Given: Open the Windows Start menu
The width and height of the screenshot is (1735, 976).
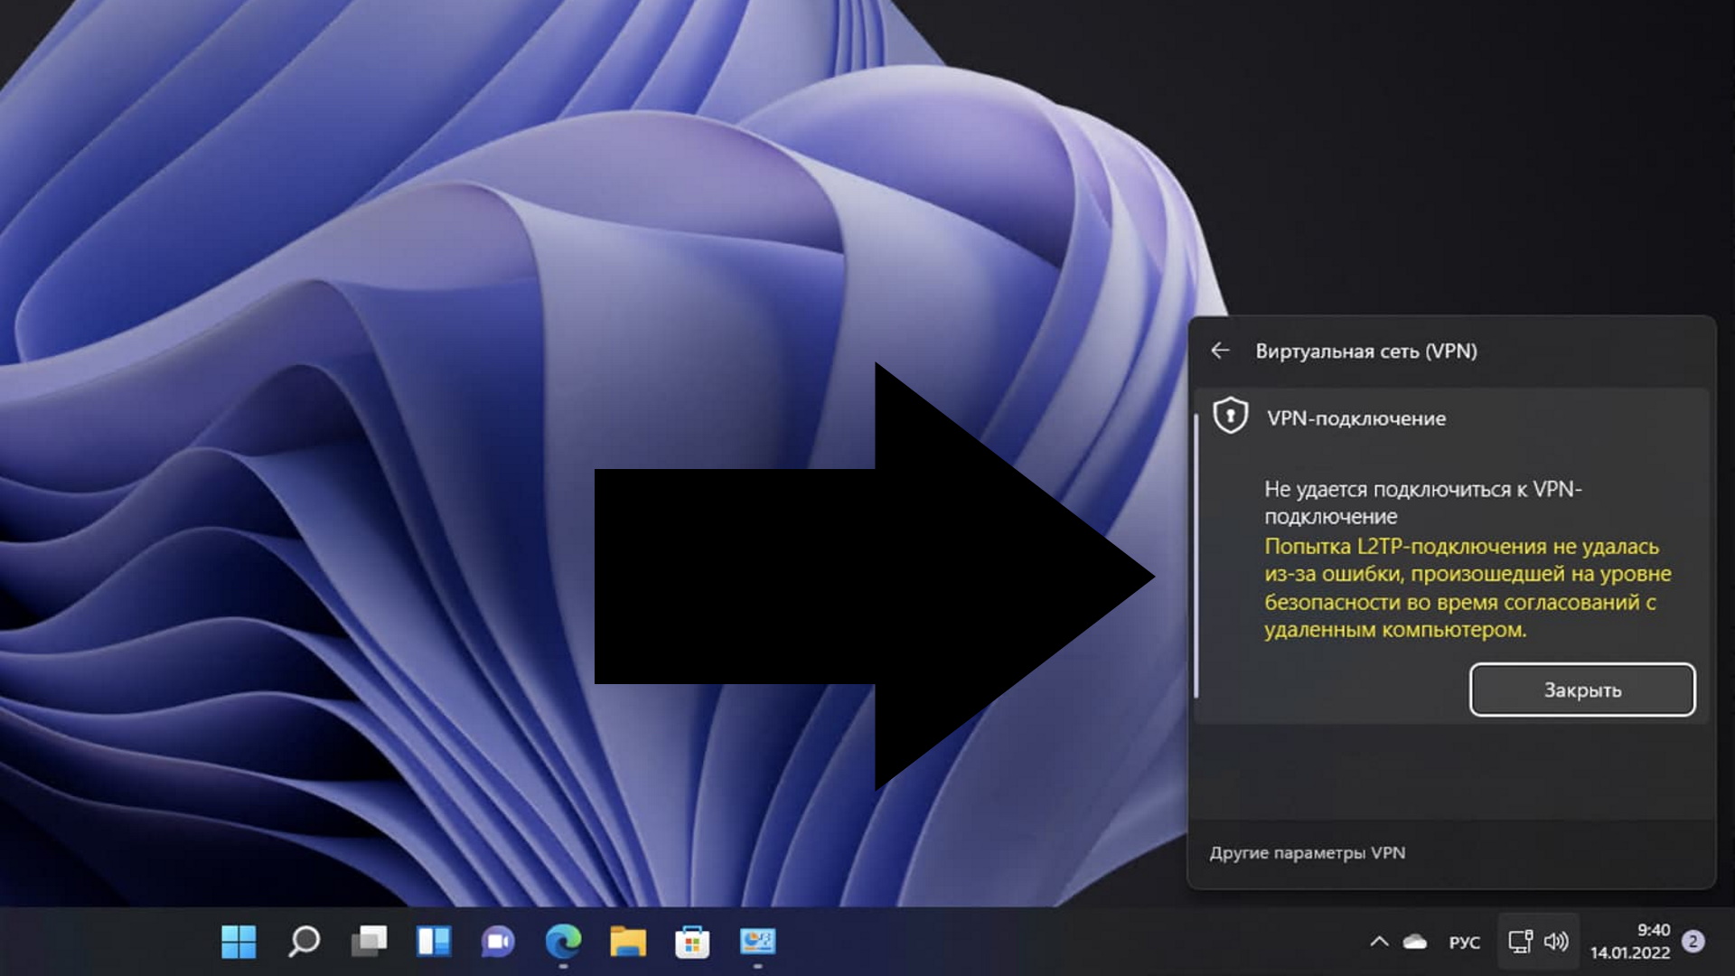Looking at the screenshot, I should pos(239,942).
